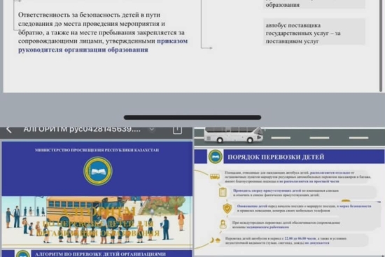Tap the home indicator bar
This screenshot has width=385, height=257.
click(192, 118)
